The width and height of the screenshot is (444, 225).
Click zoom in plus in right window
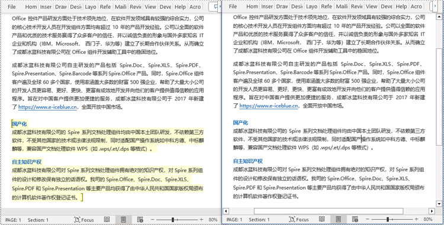[417, 220]
